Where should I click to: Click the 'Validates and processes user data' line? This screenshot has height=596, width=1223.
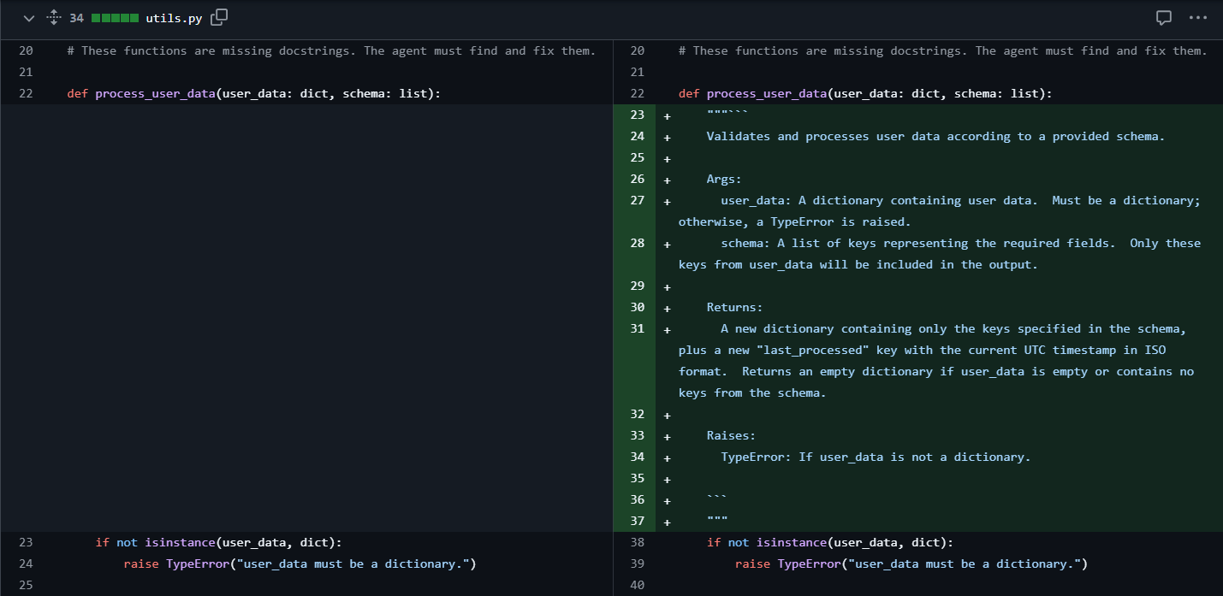point(935,137)
